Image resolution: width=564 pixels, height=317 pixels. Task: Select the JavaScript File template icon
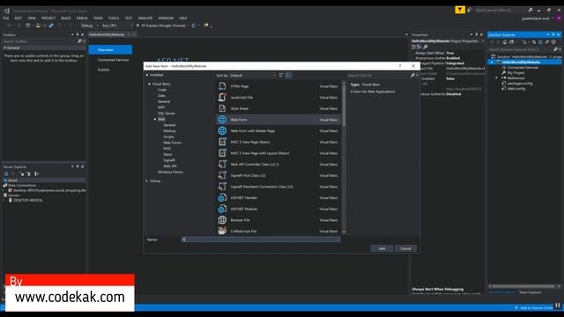[222, 98]
